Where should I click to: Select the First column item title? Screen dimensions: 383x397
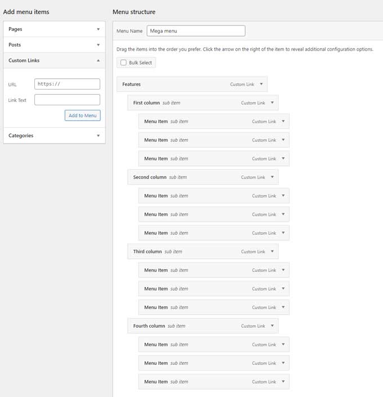pyautogui.click(x=146, y=103)
